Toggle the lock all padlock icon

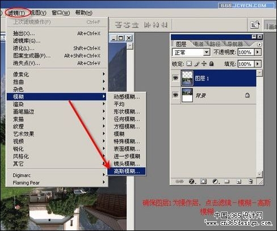pyautogui.click(x=212, y=64)
